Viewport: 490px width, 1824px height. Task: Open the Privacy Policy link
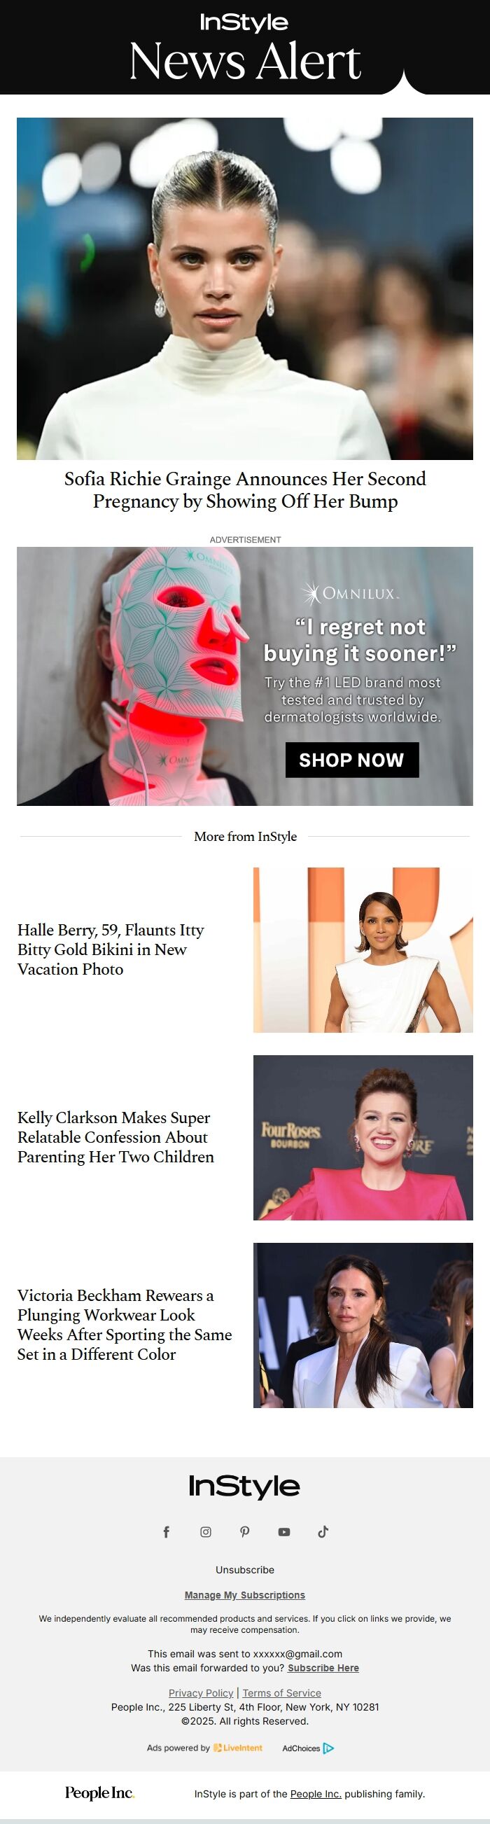pyautogui.click(x=201, y=1692)
